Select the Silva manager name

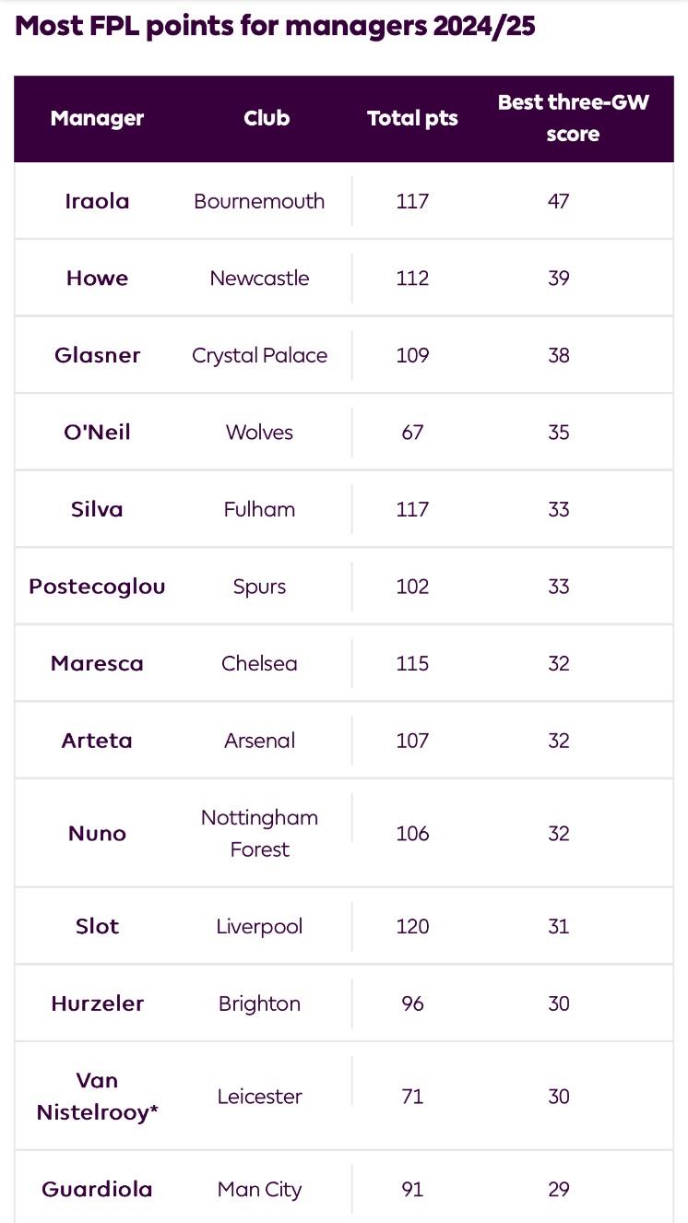click(x=97, y=509)
